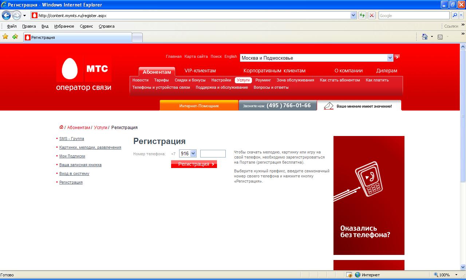
Task: Open the Поиск link
Action: [216, 56]
